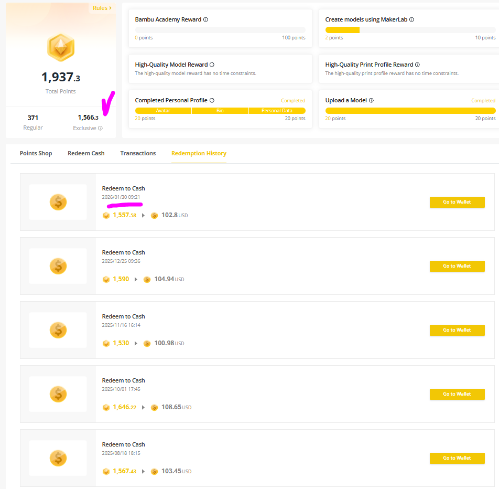Go to Wallet for 2025/11/16 redemption

457,330
